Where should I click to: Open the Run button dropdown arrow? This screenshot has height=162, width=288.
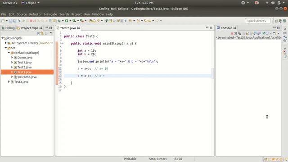pyautogui.click(x=70, y=21)
